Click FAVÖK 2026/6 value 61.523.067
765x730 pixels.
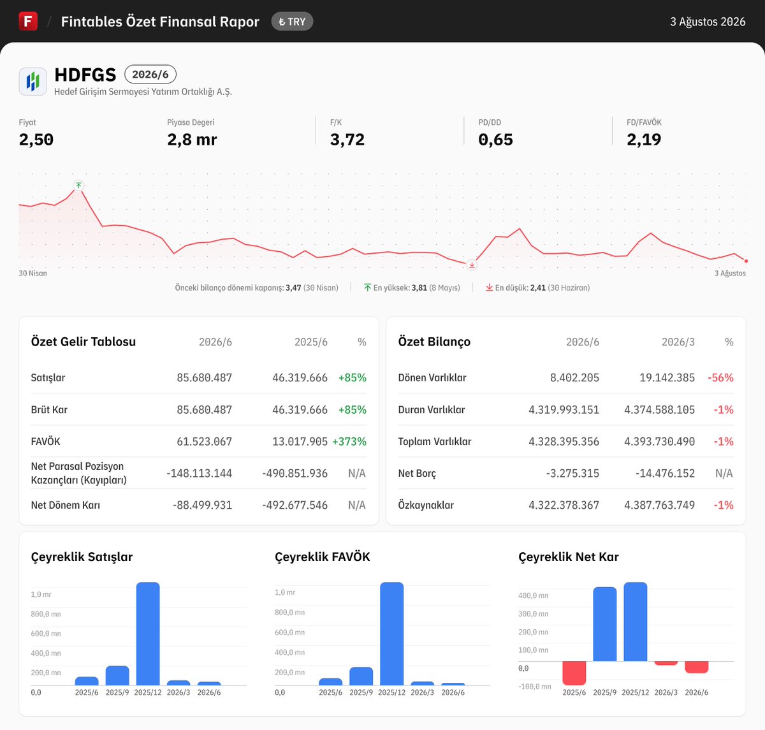click(204, 441)
